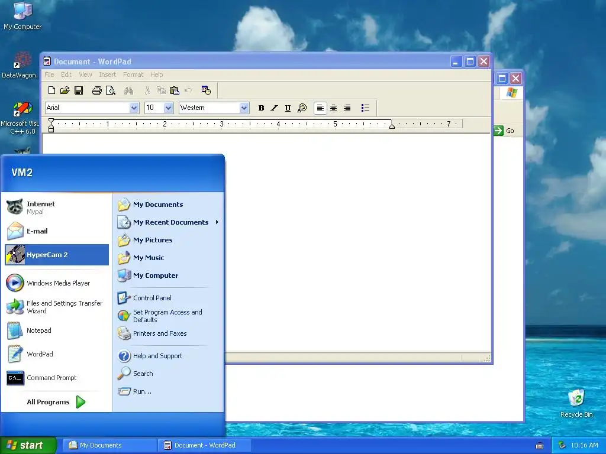Expand the font size 10 dropdown

click(x=168, y=108)
